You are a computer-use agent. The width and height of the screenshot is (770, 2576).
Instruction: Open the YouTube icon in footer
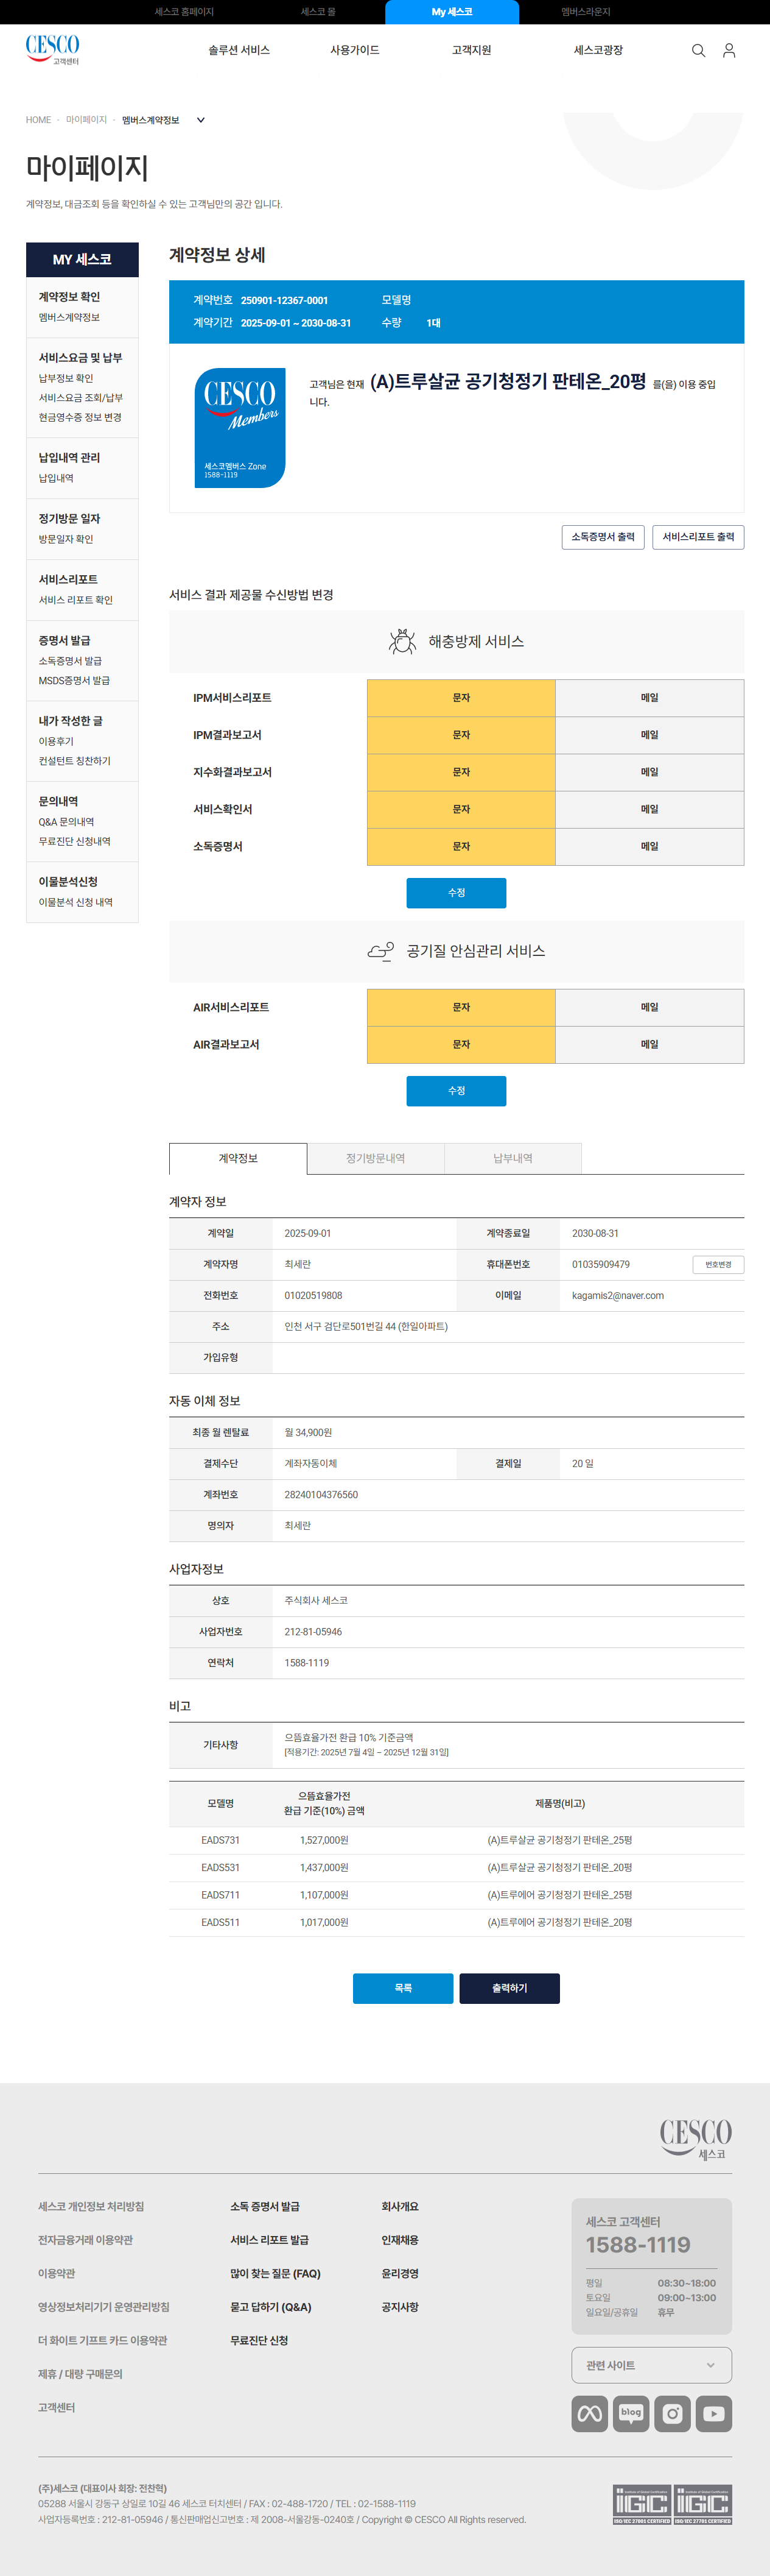pyautogui.click(x=713, y=2413)
